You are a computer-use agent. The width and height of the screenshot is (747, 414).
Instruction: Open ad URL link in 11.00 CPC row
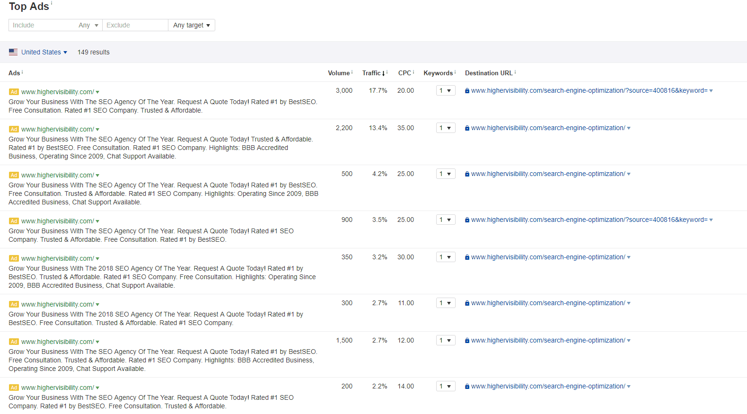point(58,304)
